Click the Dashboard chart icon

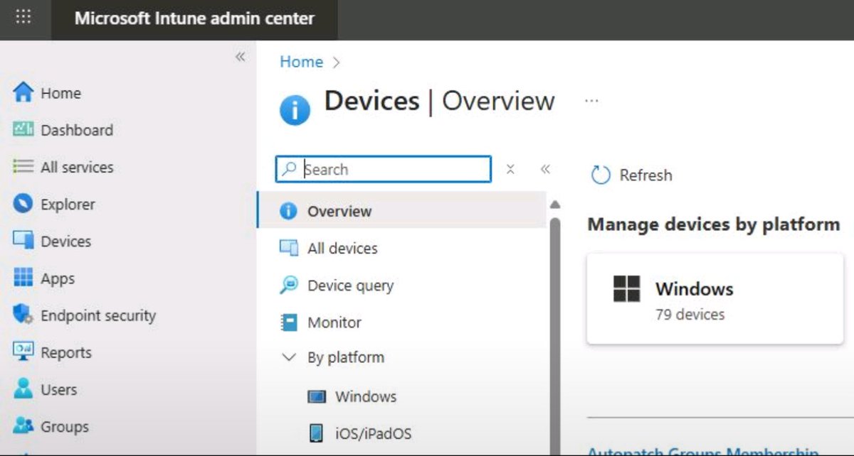tap(23, 129)
